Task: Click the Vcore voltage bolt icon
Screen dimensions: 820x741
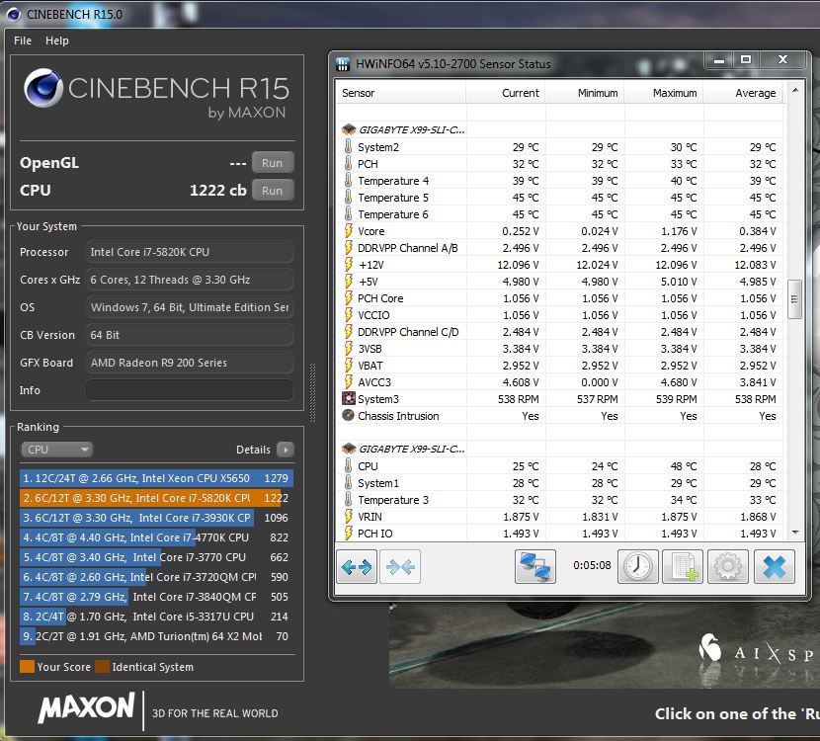Action: tap(349, 230)
